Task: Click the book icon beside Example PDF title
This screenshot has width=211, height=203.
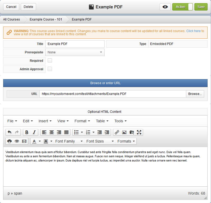Action: tap(91, 7)
